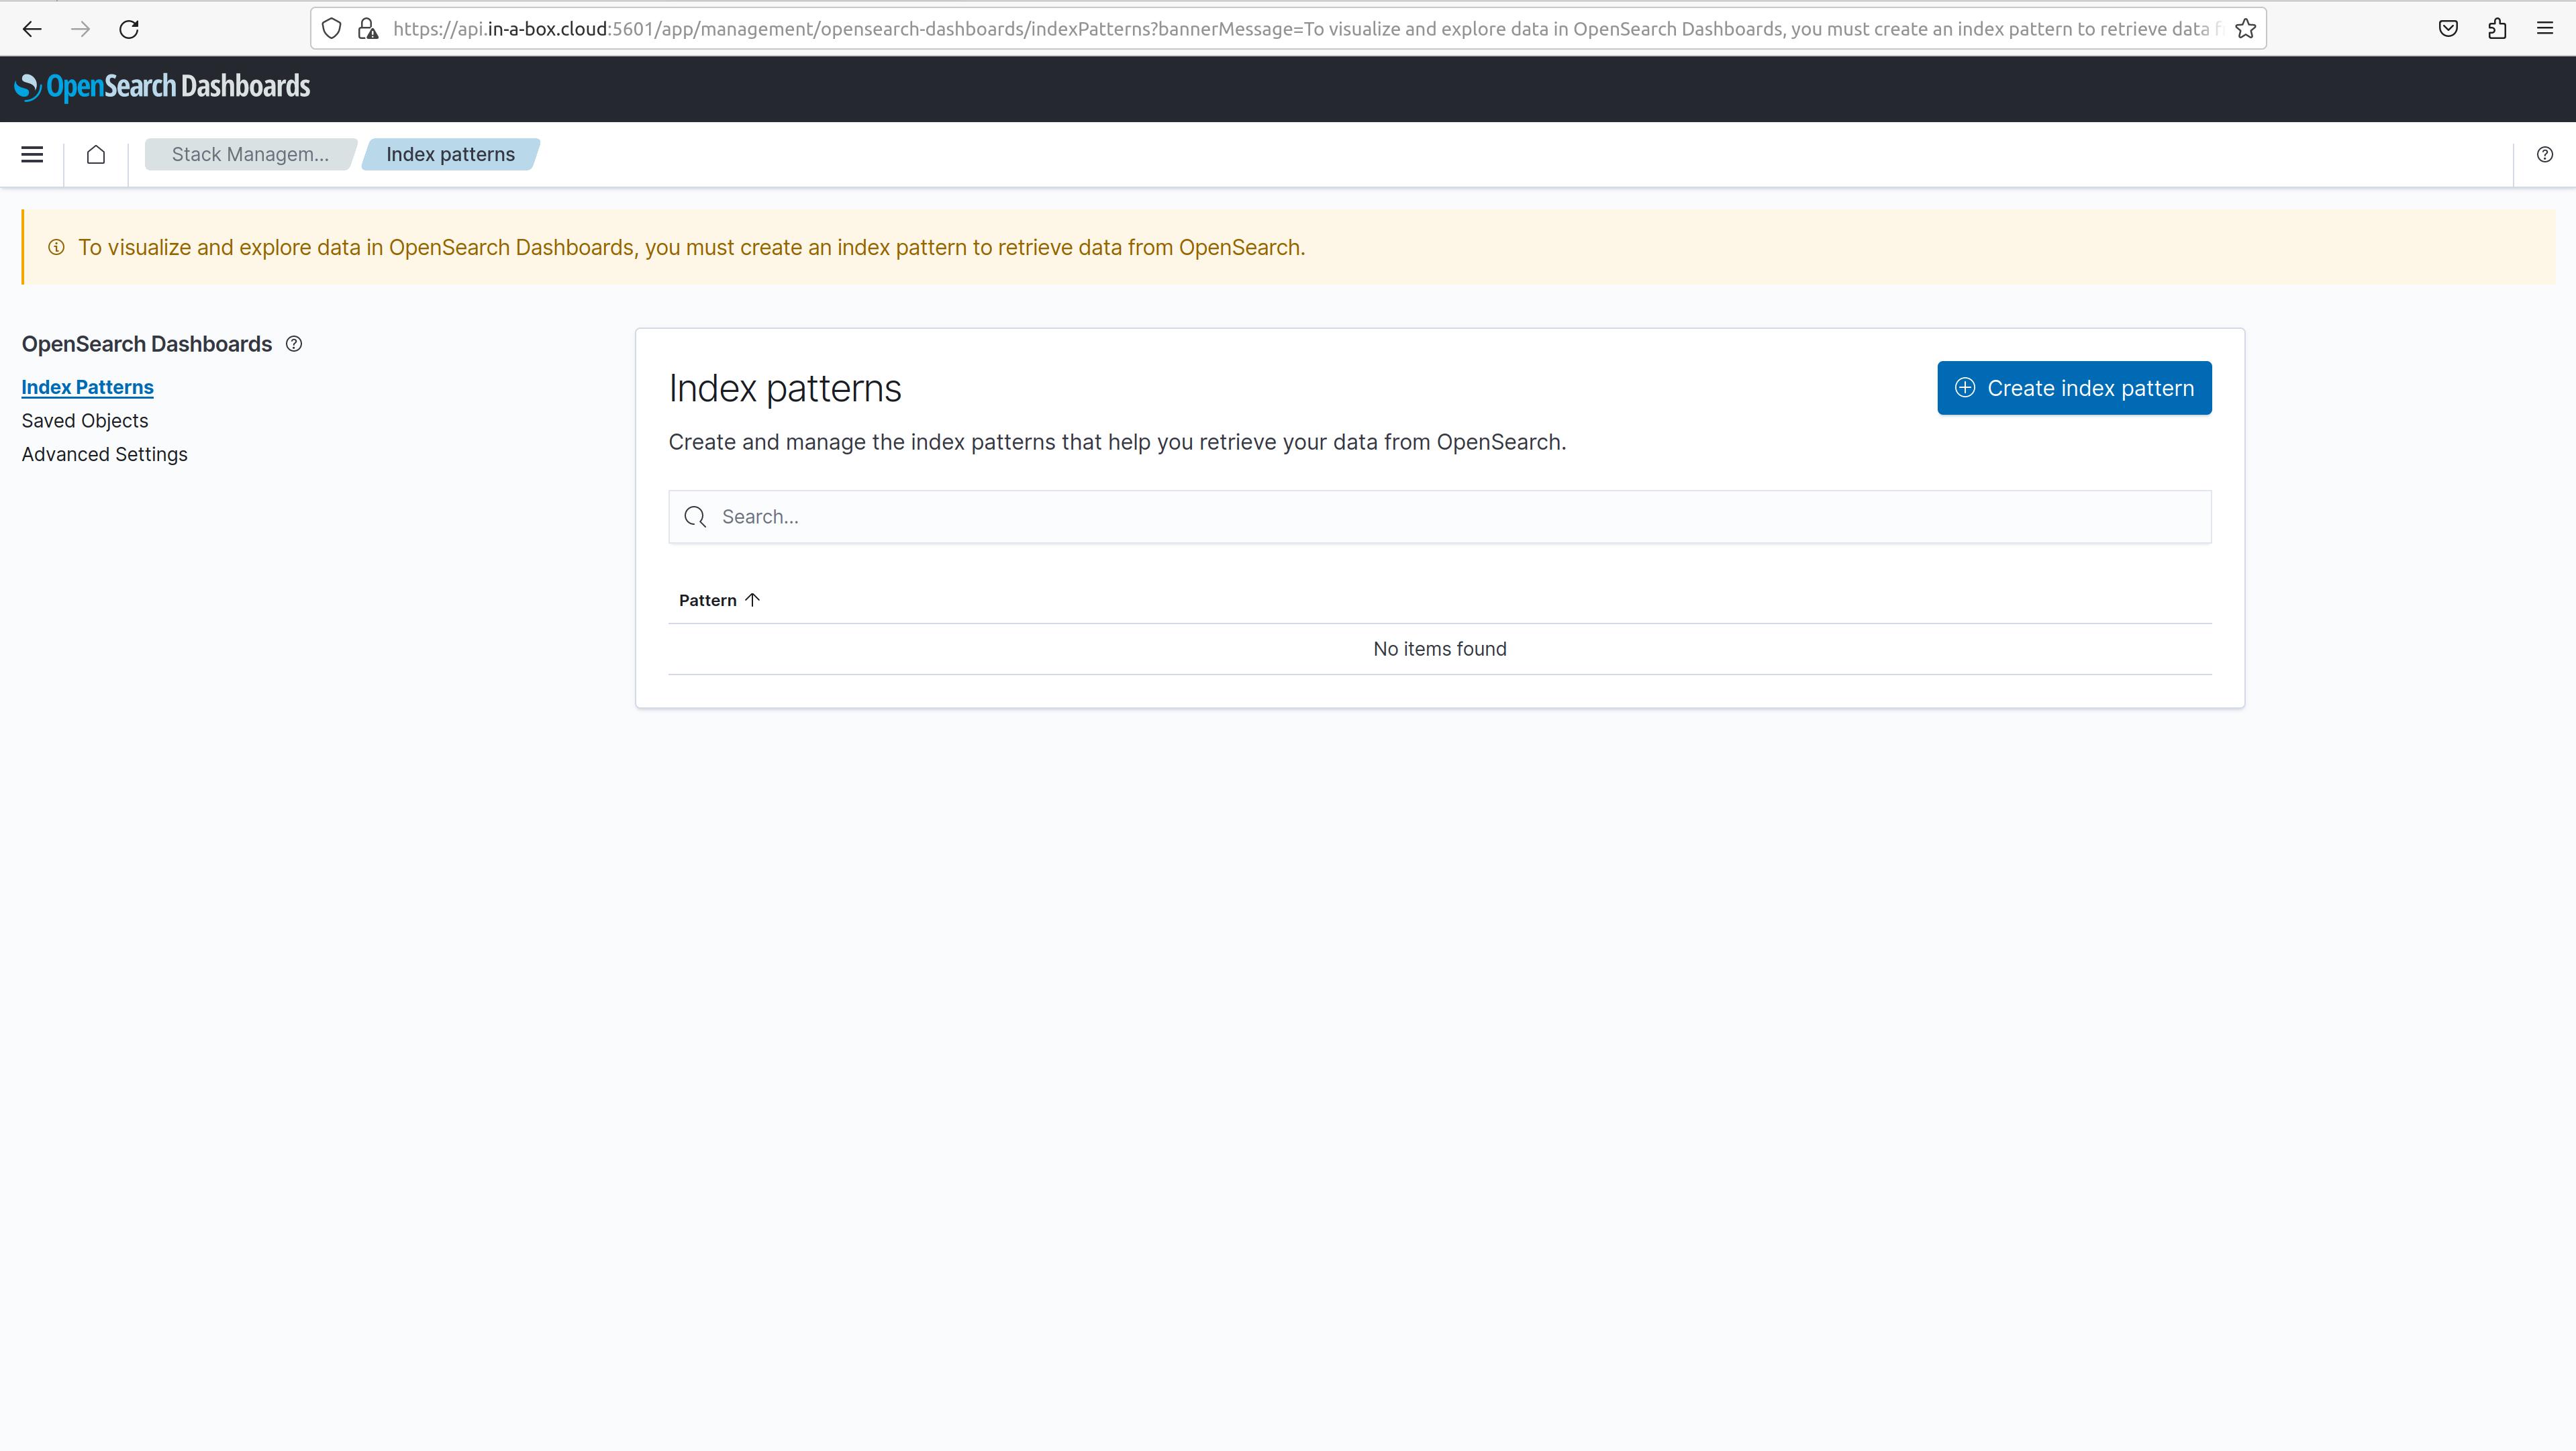Click the lock site-info icon
2576x1451 pixels.
[x=368, y=29]
